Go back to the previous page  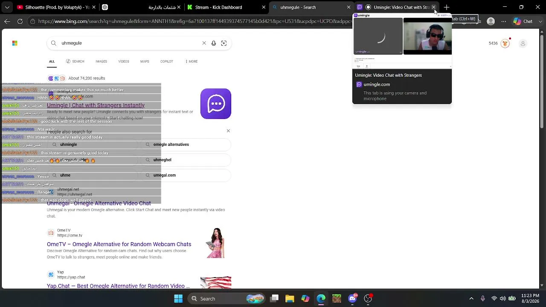pos(7,21)
